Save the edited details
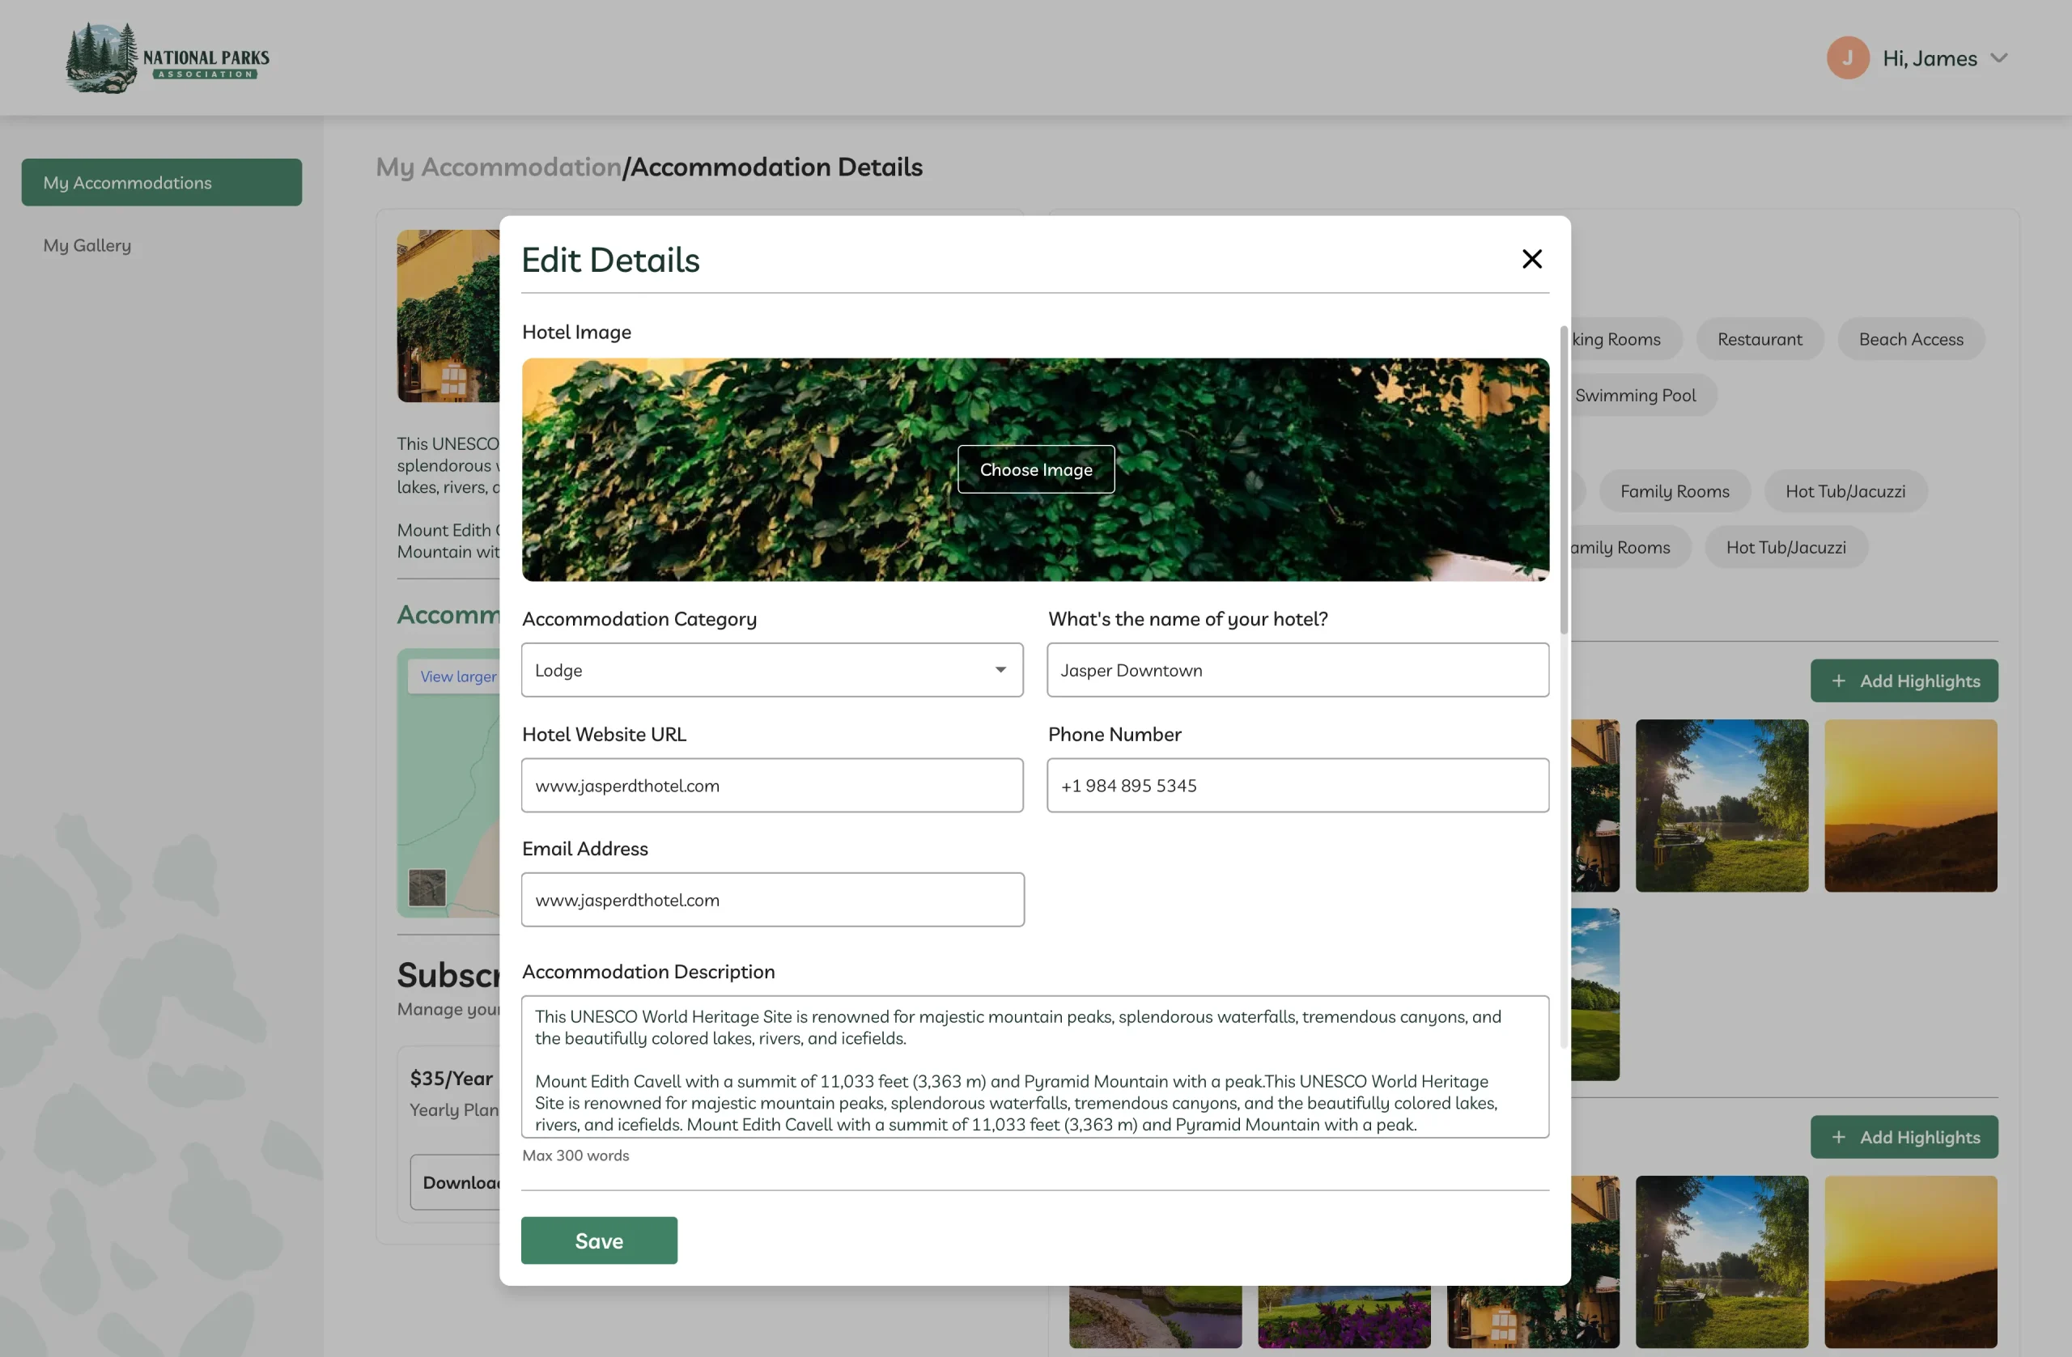The image size is (2072, 1357). pyautogui.click(x=598, y=1240)
